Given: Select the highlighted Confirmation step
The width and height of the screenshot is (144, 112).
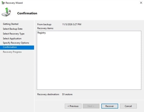Looking at the screenshot, I should (x=17, y=48).
